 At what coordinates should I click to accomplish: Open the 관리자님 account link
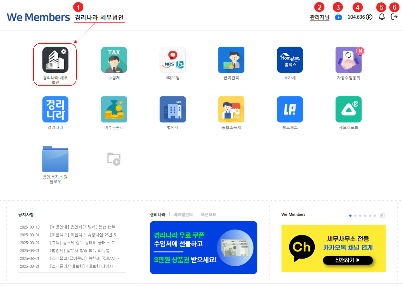[319, 17]
